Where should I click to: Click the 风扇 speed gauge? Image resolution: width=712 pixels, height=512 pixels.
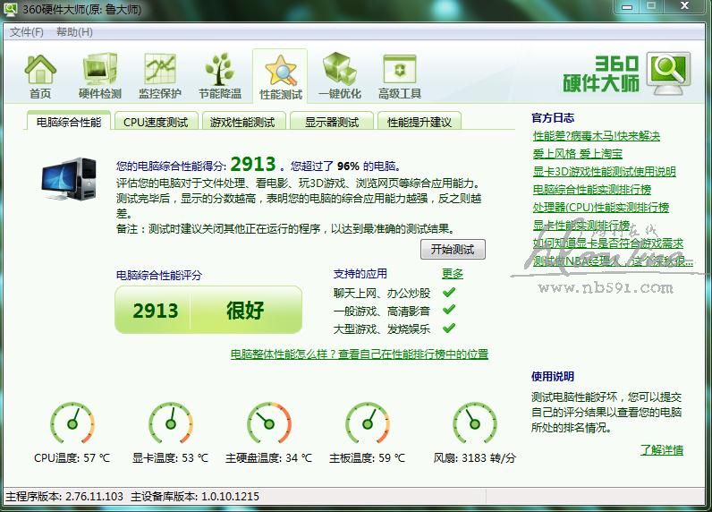pos(474,423)
